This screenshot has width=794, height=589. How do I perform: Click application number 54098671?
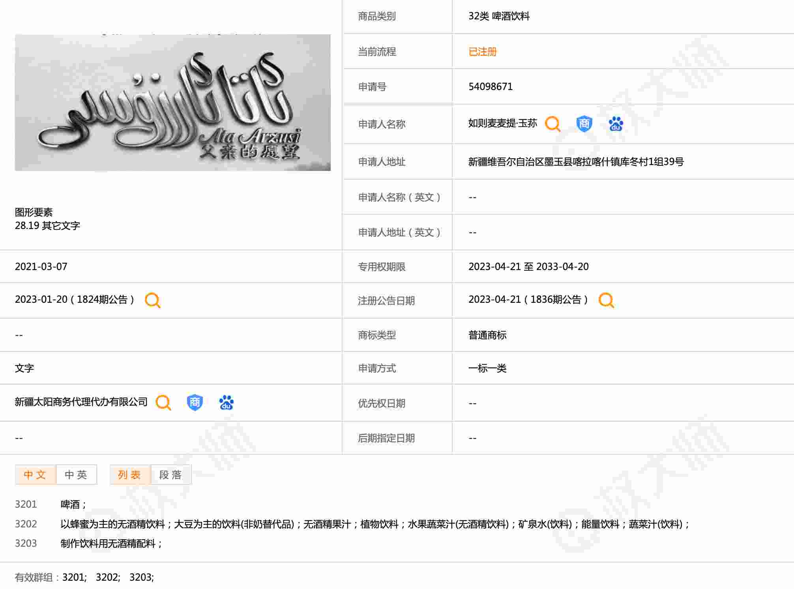[490, 86]
